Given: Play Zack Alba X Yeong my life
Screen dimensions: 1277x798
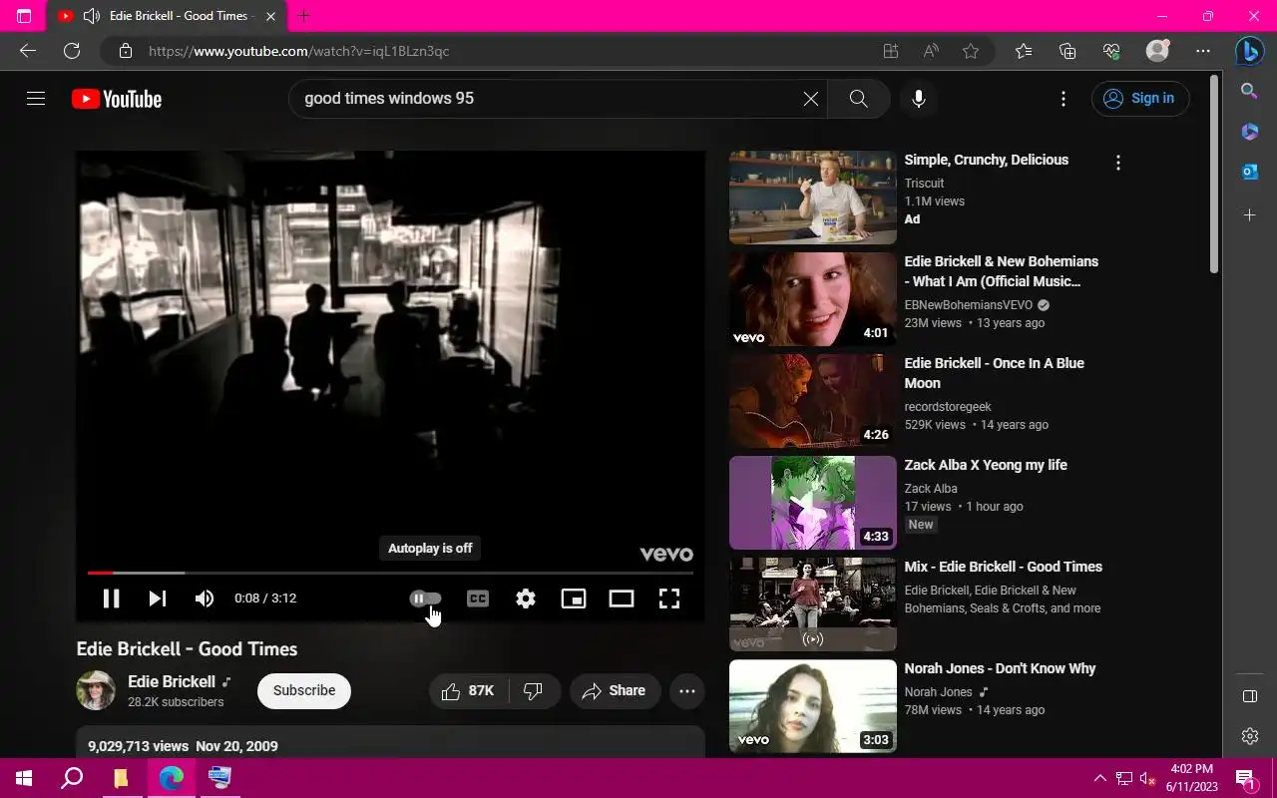Looking at the screenshot, I should (813, 503).
